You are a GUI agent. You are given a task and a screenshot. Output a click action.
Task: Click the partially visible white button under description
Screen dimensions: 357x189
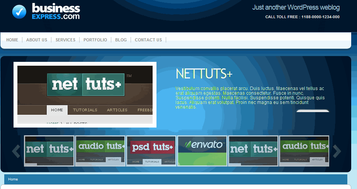(313, 111)
